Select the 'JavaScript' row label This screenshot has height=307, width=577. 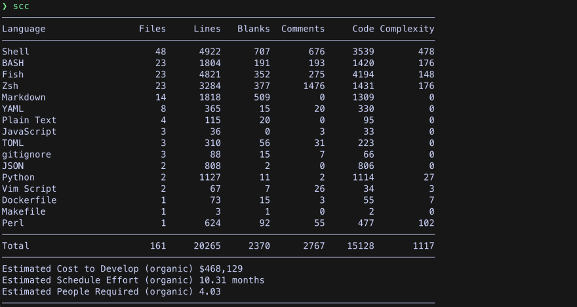point(29,132)
